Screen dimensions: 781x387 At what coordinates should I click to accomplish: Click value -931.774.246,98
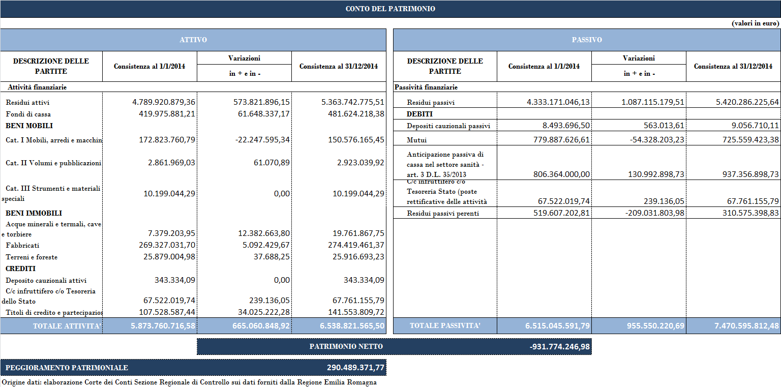tap(560, 347)
